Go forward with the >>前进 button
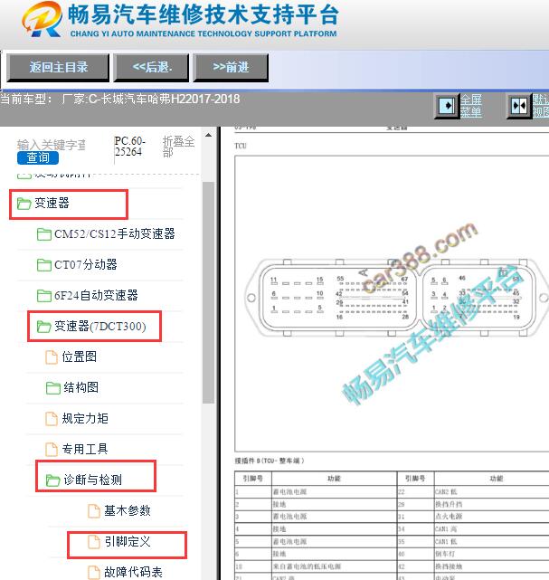 point(231,67)
